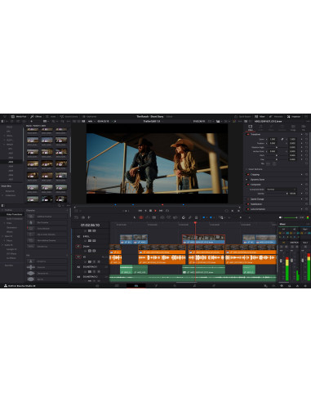
Task: Toggle Position Lock in the timeline toolbar
Action: [x=196, y=217]
